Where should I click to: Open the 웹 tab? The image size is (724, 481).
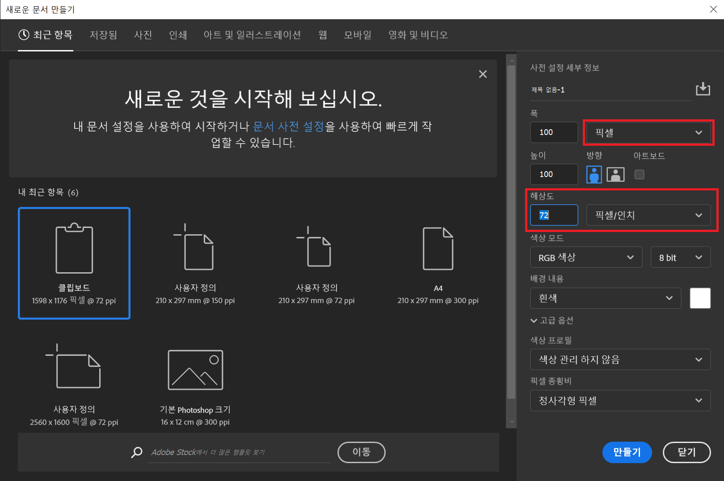tap(323, 35)
